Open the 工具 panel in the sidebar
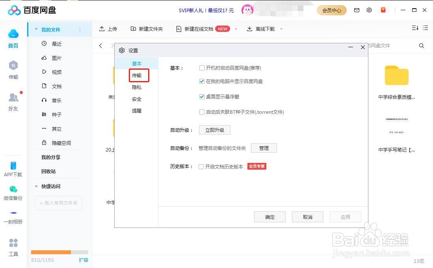 coord(13,248)
